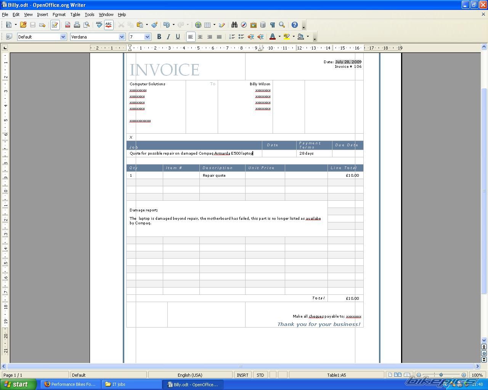Click the Export as PDF icon
488x390 pixels.
click(67, 25)
